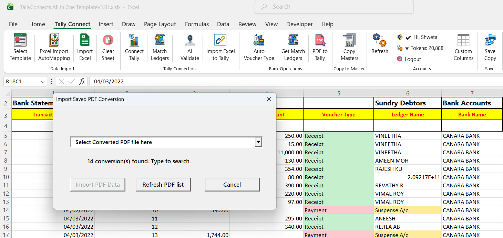
Task: Select the Clear Sheet tool
Action: tap(108, 47)
